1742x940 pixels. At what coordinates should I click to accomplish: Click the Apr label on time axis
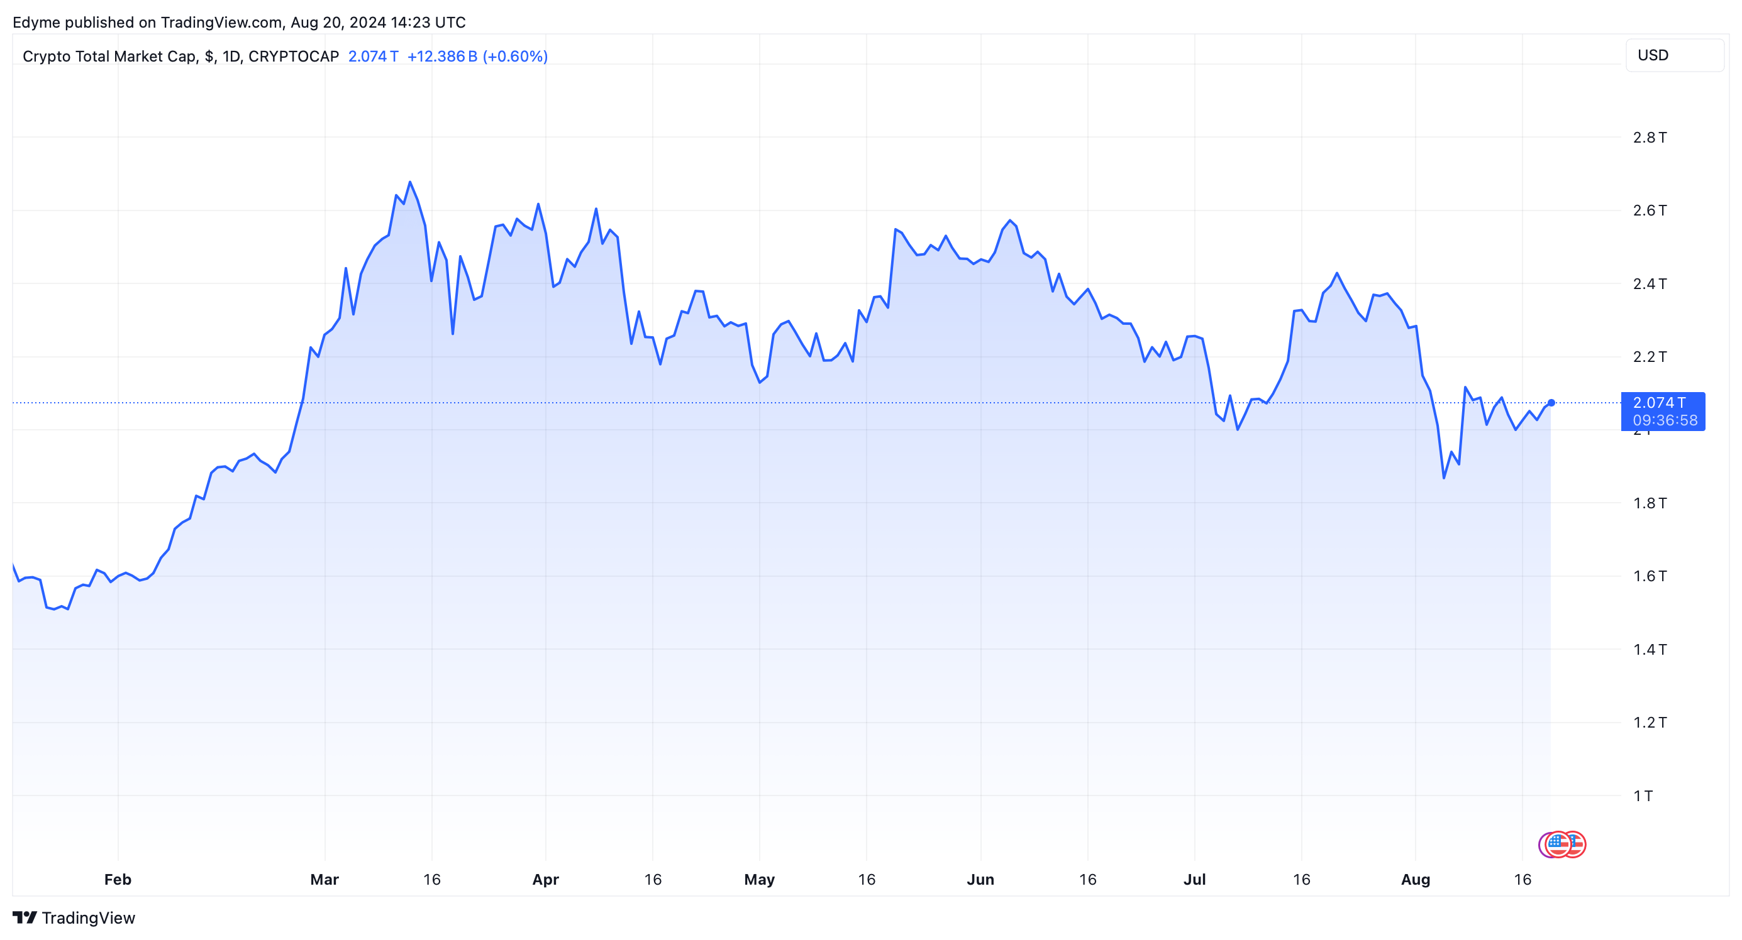pyautogui.click(x=546, y=880)
